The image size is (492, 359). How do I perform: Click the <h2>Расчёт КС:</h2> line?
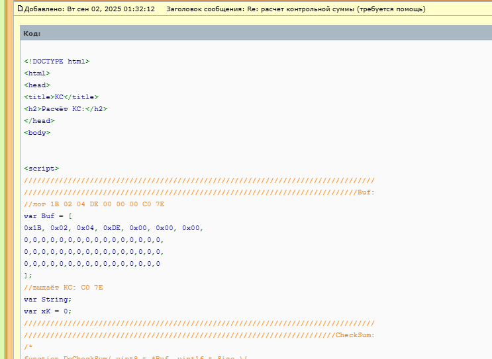(x=65, y=109)
